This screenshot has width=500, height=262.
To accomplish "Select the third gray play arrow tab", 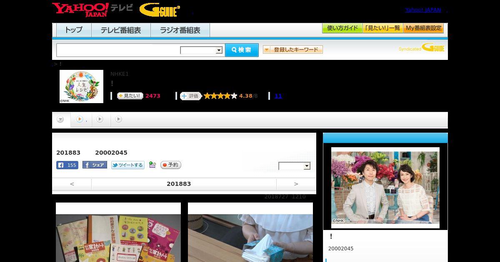I will pyautogui.click(x=100, y=119).
